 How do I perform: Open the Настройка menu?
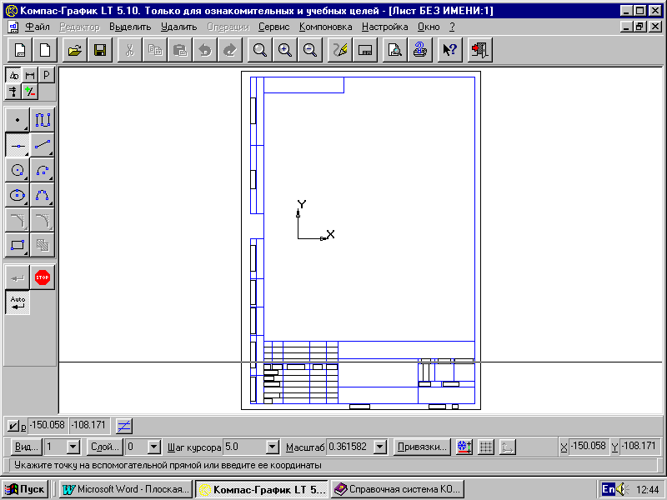pyautogui.click(x=384, y=27)
